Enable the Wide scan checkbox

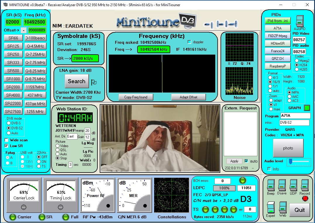[7, 140]
